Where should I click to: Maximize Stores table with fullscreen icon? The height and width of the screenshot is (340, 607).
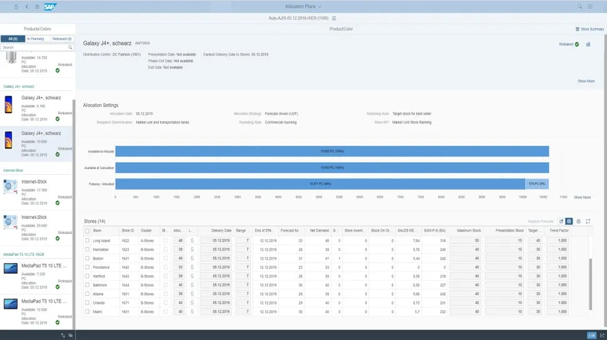point(588,221)
